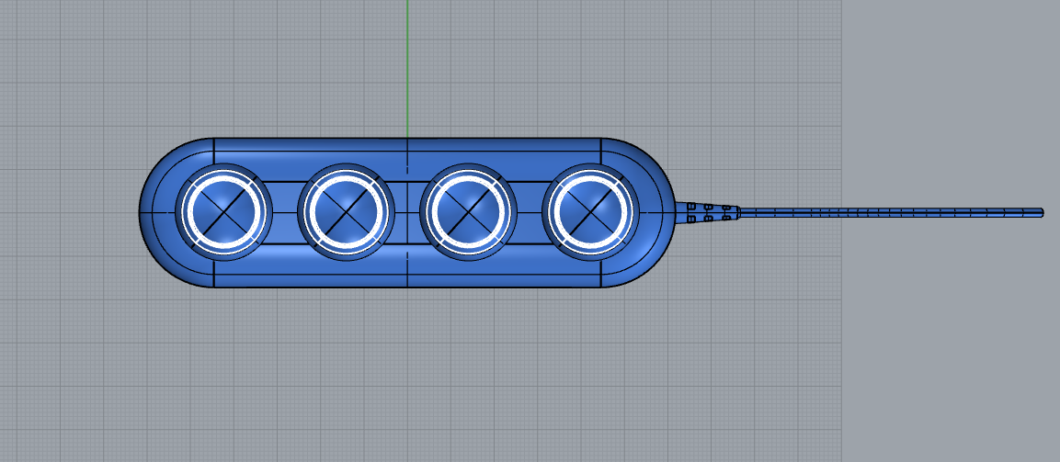Select the rounded right end cap of the body
This screenshot has height=462, width=1060.
[x=660, y=213]
